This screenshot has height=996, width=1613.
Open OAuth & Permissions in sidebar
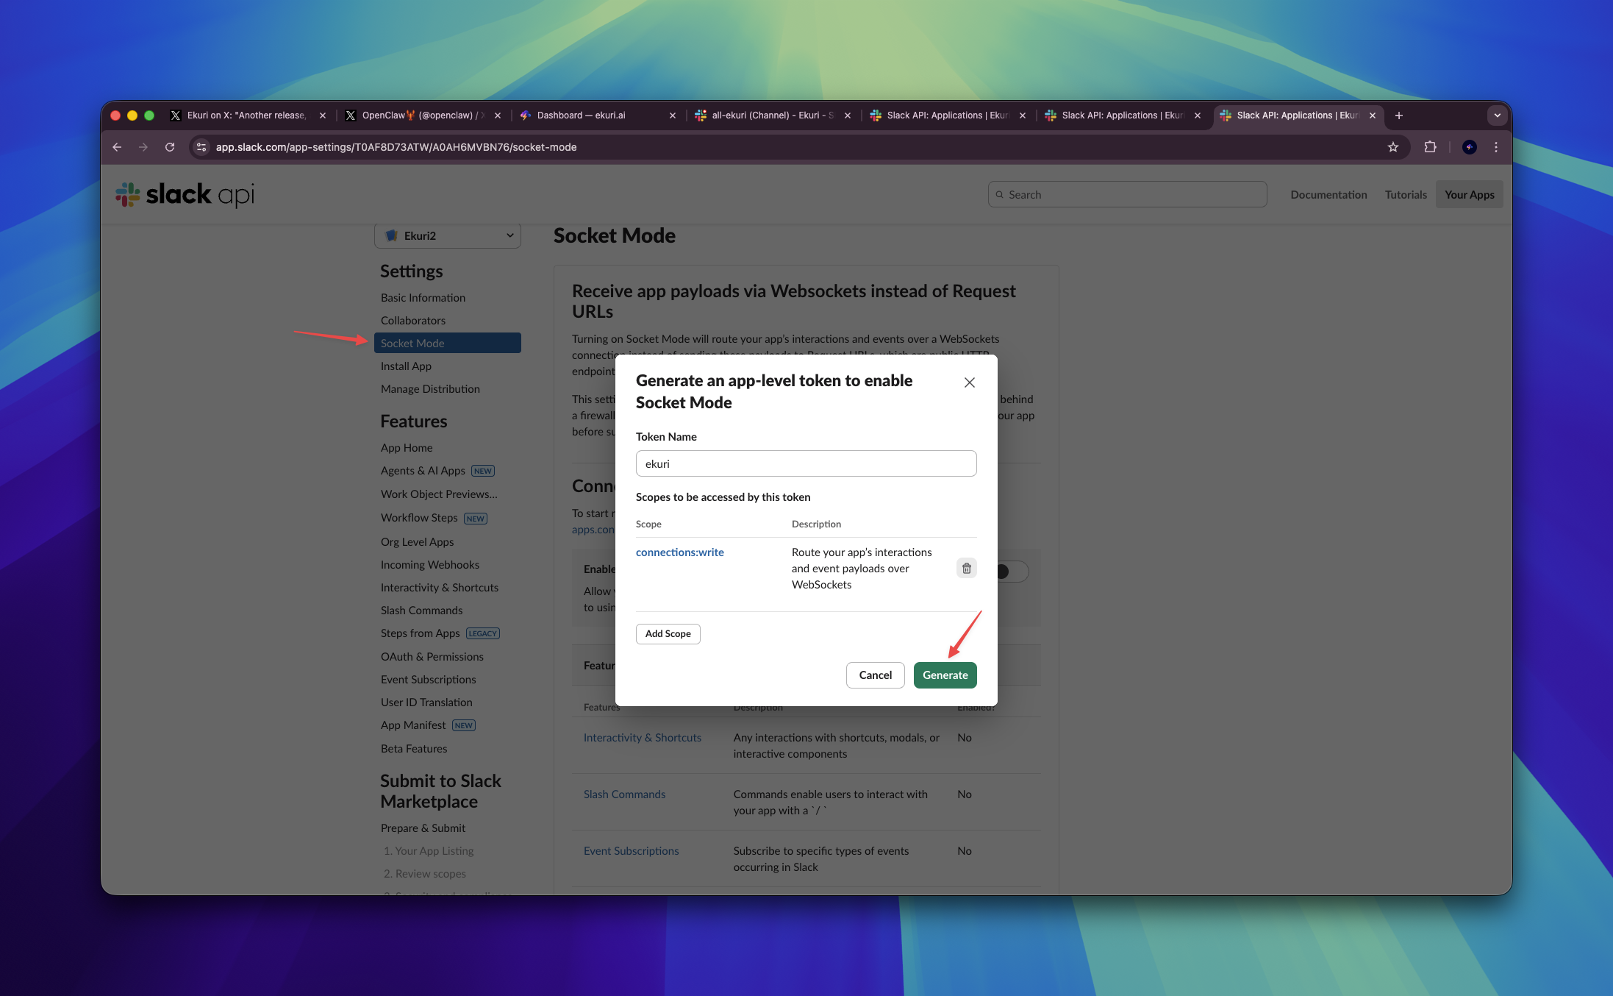[x=432, y=656]
